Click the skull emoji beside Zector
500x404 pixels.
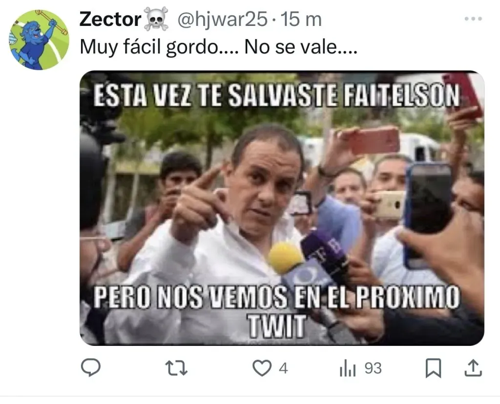[x=156, y=19]
